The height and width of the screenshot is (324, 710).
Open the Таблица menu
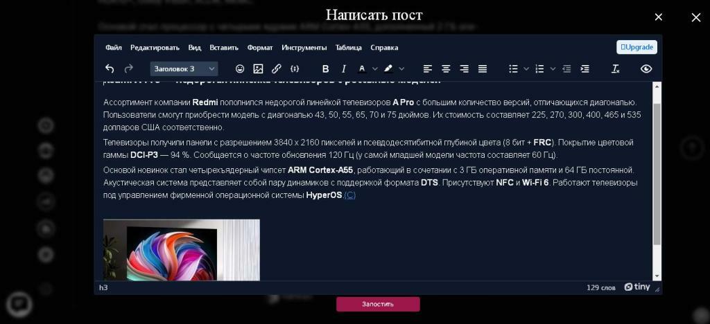(349, 48)
